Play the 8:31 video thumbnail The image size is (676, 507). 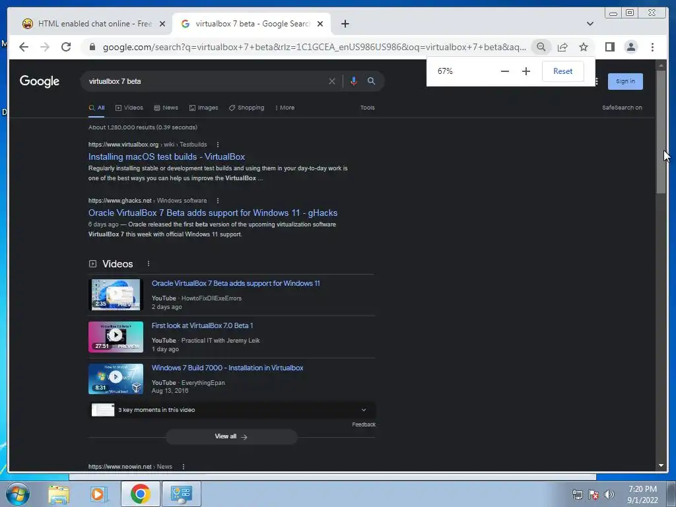point(116,378)
